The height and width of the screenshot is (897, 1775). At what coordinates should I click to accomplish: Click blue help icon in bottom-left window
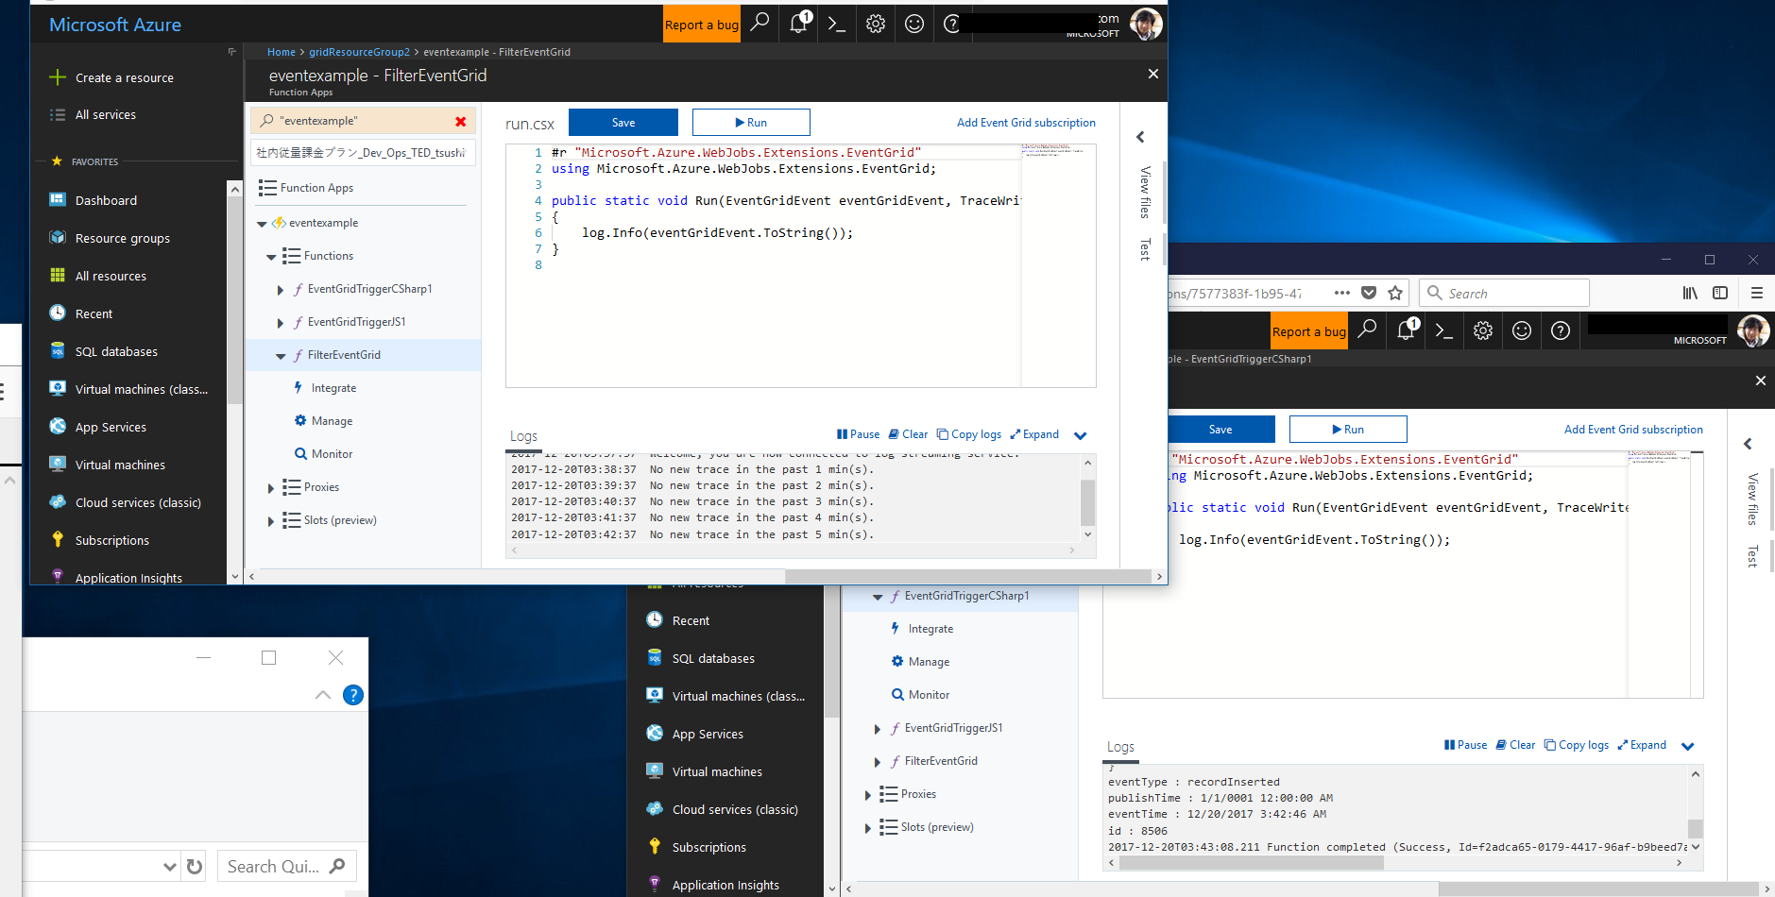click(x=352, y=695)
